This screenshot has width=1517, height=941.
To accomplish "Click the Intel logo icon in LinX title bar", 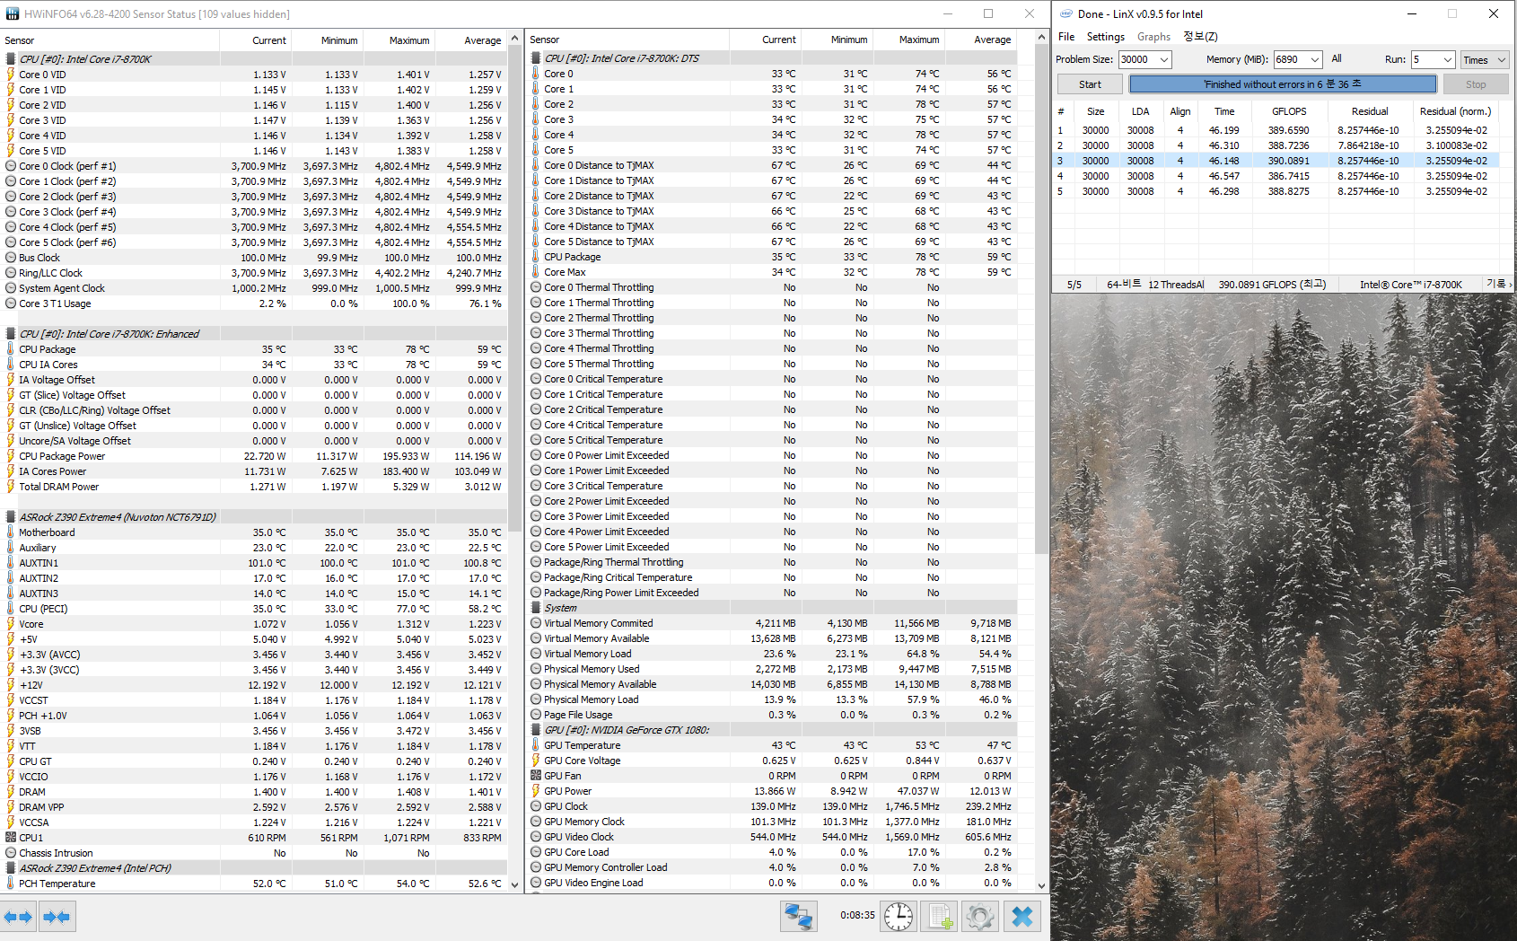I will 1066,13.
